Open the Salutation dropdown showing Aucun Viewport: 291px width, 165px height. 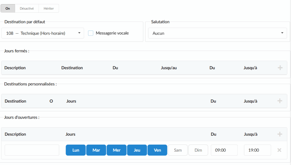[217, 33]
